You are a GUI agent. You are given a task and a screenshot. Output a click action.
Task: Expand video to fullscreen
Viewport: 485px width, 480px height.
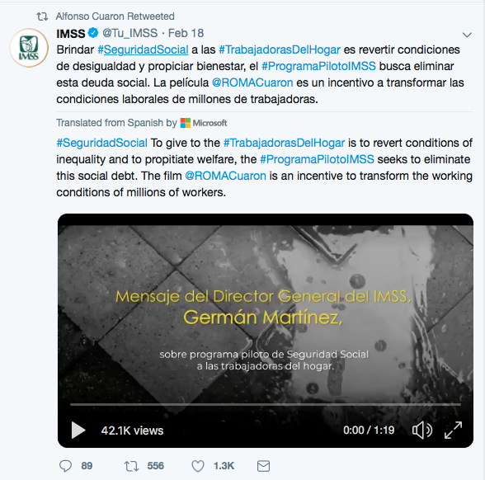click(453, 430)
